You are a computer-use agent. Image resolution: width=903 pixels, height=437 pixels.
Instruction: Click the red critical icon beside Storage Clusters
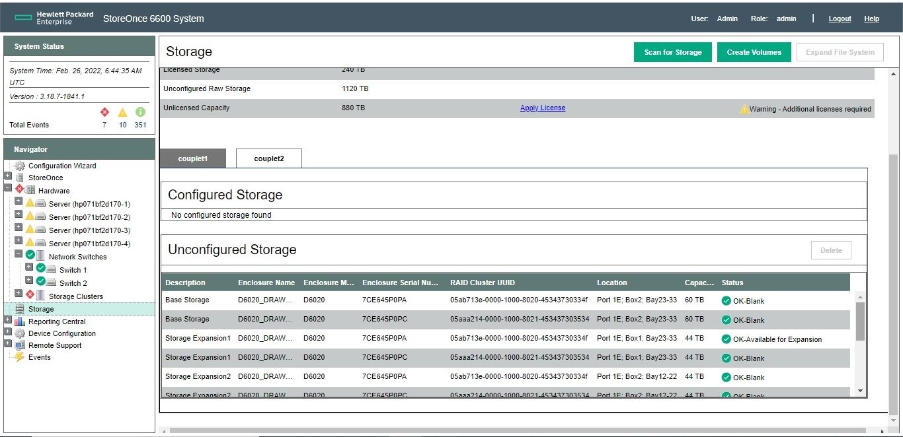(30, 295)
